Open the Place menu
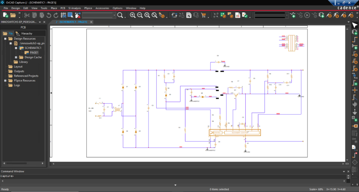This screenshot has width=359, height=192. pyautogui.click(x=54, y=8)
